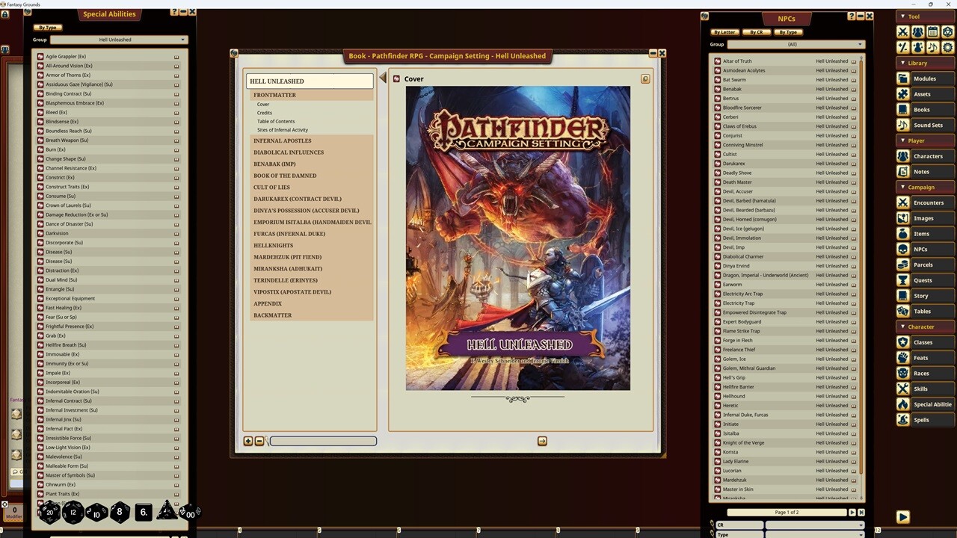The image size is (957, 538).
Task: Open Modules from the Library sidebar
Action: tap(924, 78)
